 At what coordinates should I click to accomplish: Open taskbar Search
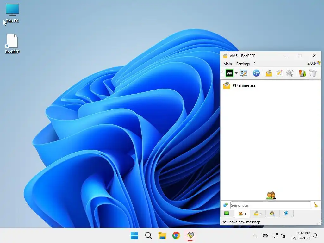coord(148,235)
